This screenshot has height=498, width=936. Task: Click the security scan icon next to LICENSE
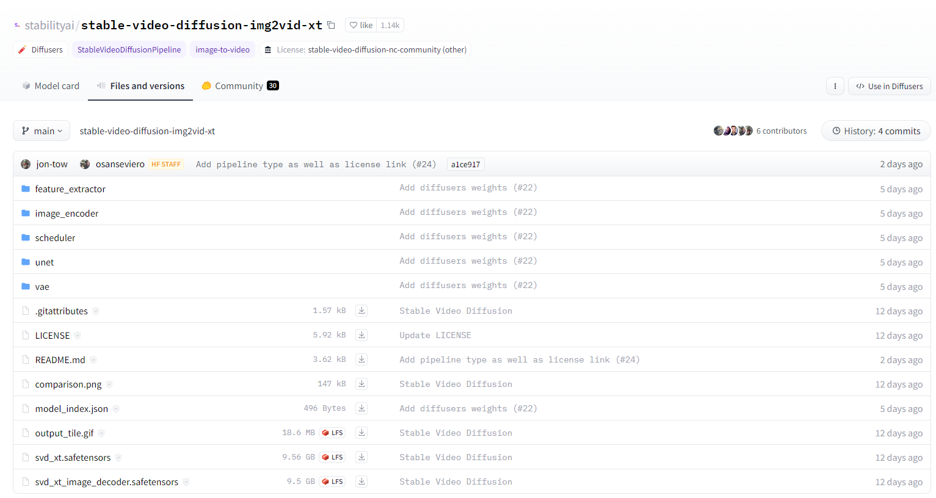click(78, 336)
